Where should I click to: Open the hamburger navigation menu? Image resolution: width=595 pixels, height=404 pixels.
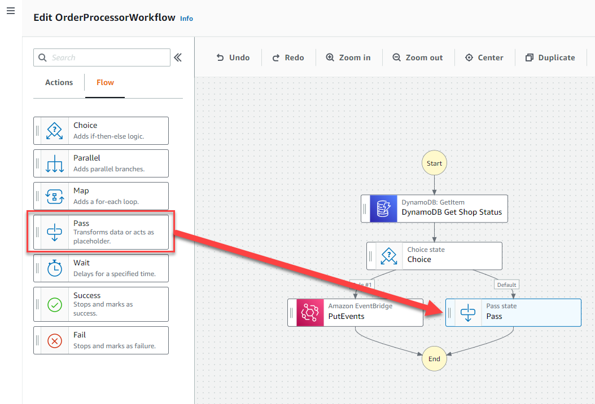pos(11,11)
